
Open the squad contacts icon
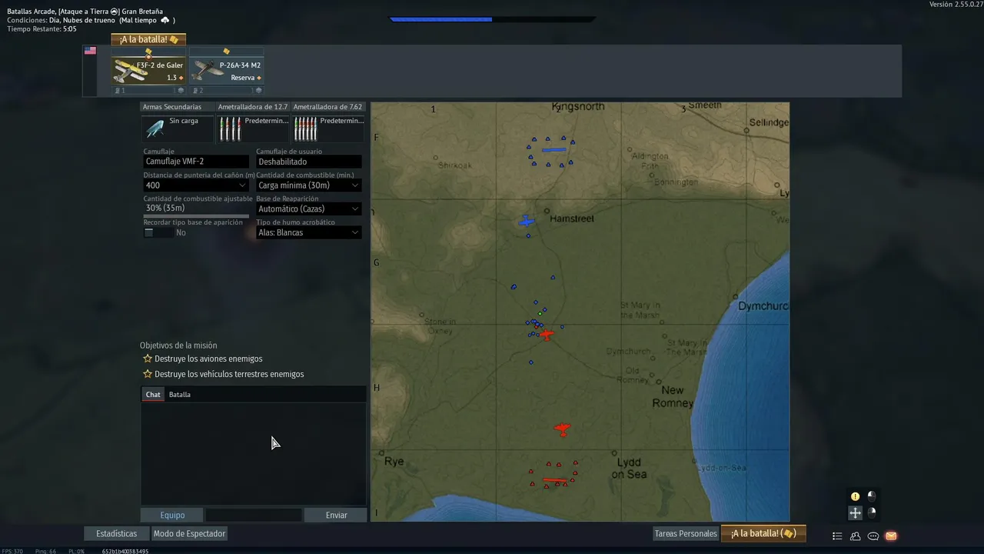click(855, 536)
